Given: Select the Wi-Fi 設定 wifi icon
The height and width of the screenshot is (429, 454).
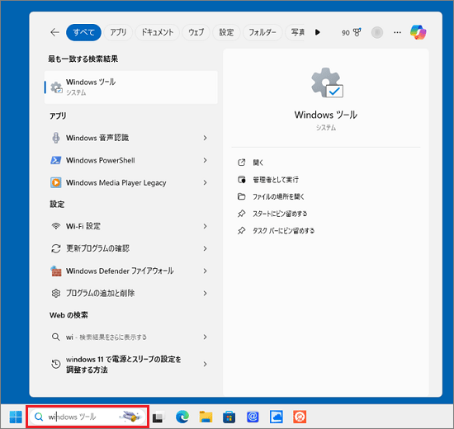Looking at the screenshot, I should coord(56,226).
